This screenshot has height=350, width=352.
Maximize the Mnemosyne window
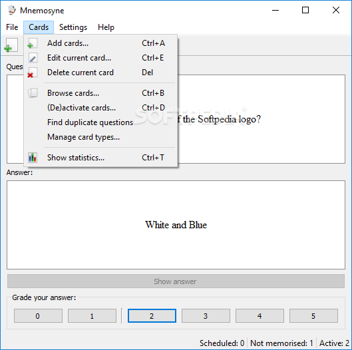tap(305, 10)
